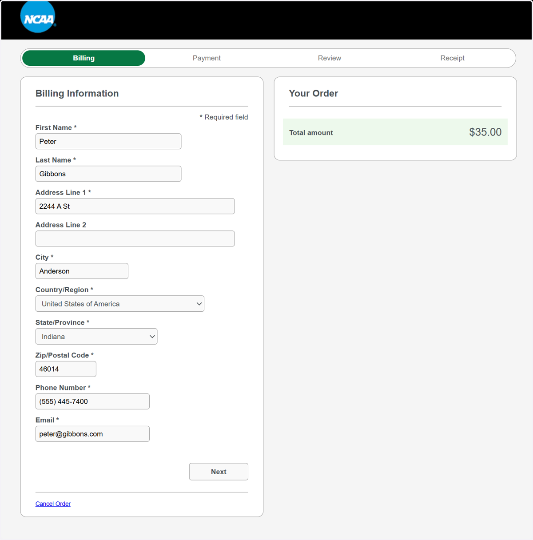Focus the Phone Number field
The width and height of the screenshot is (533, 540).
(92, 401)
